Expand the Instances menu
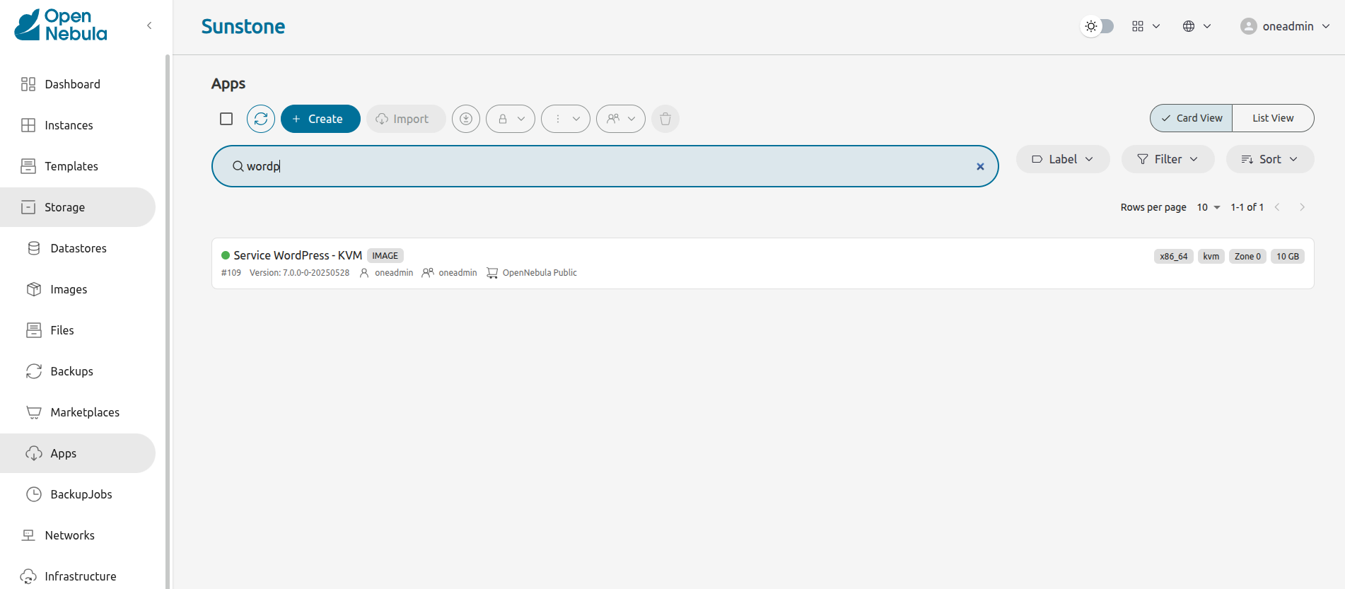1345x589 pixels. tap(78, 125)
